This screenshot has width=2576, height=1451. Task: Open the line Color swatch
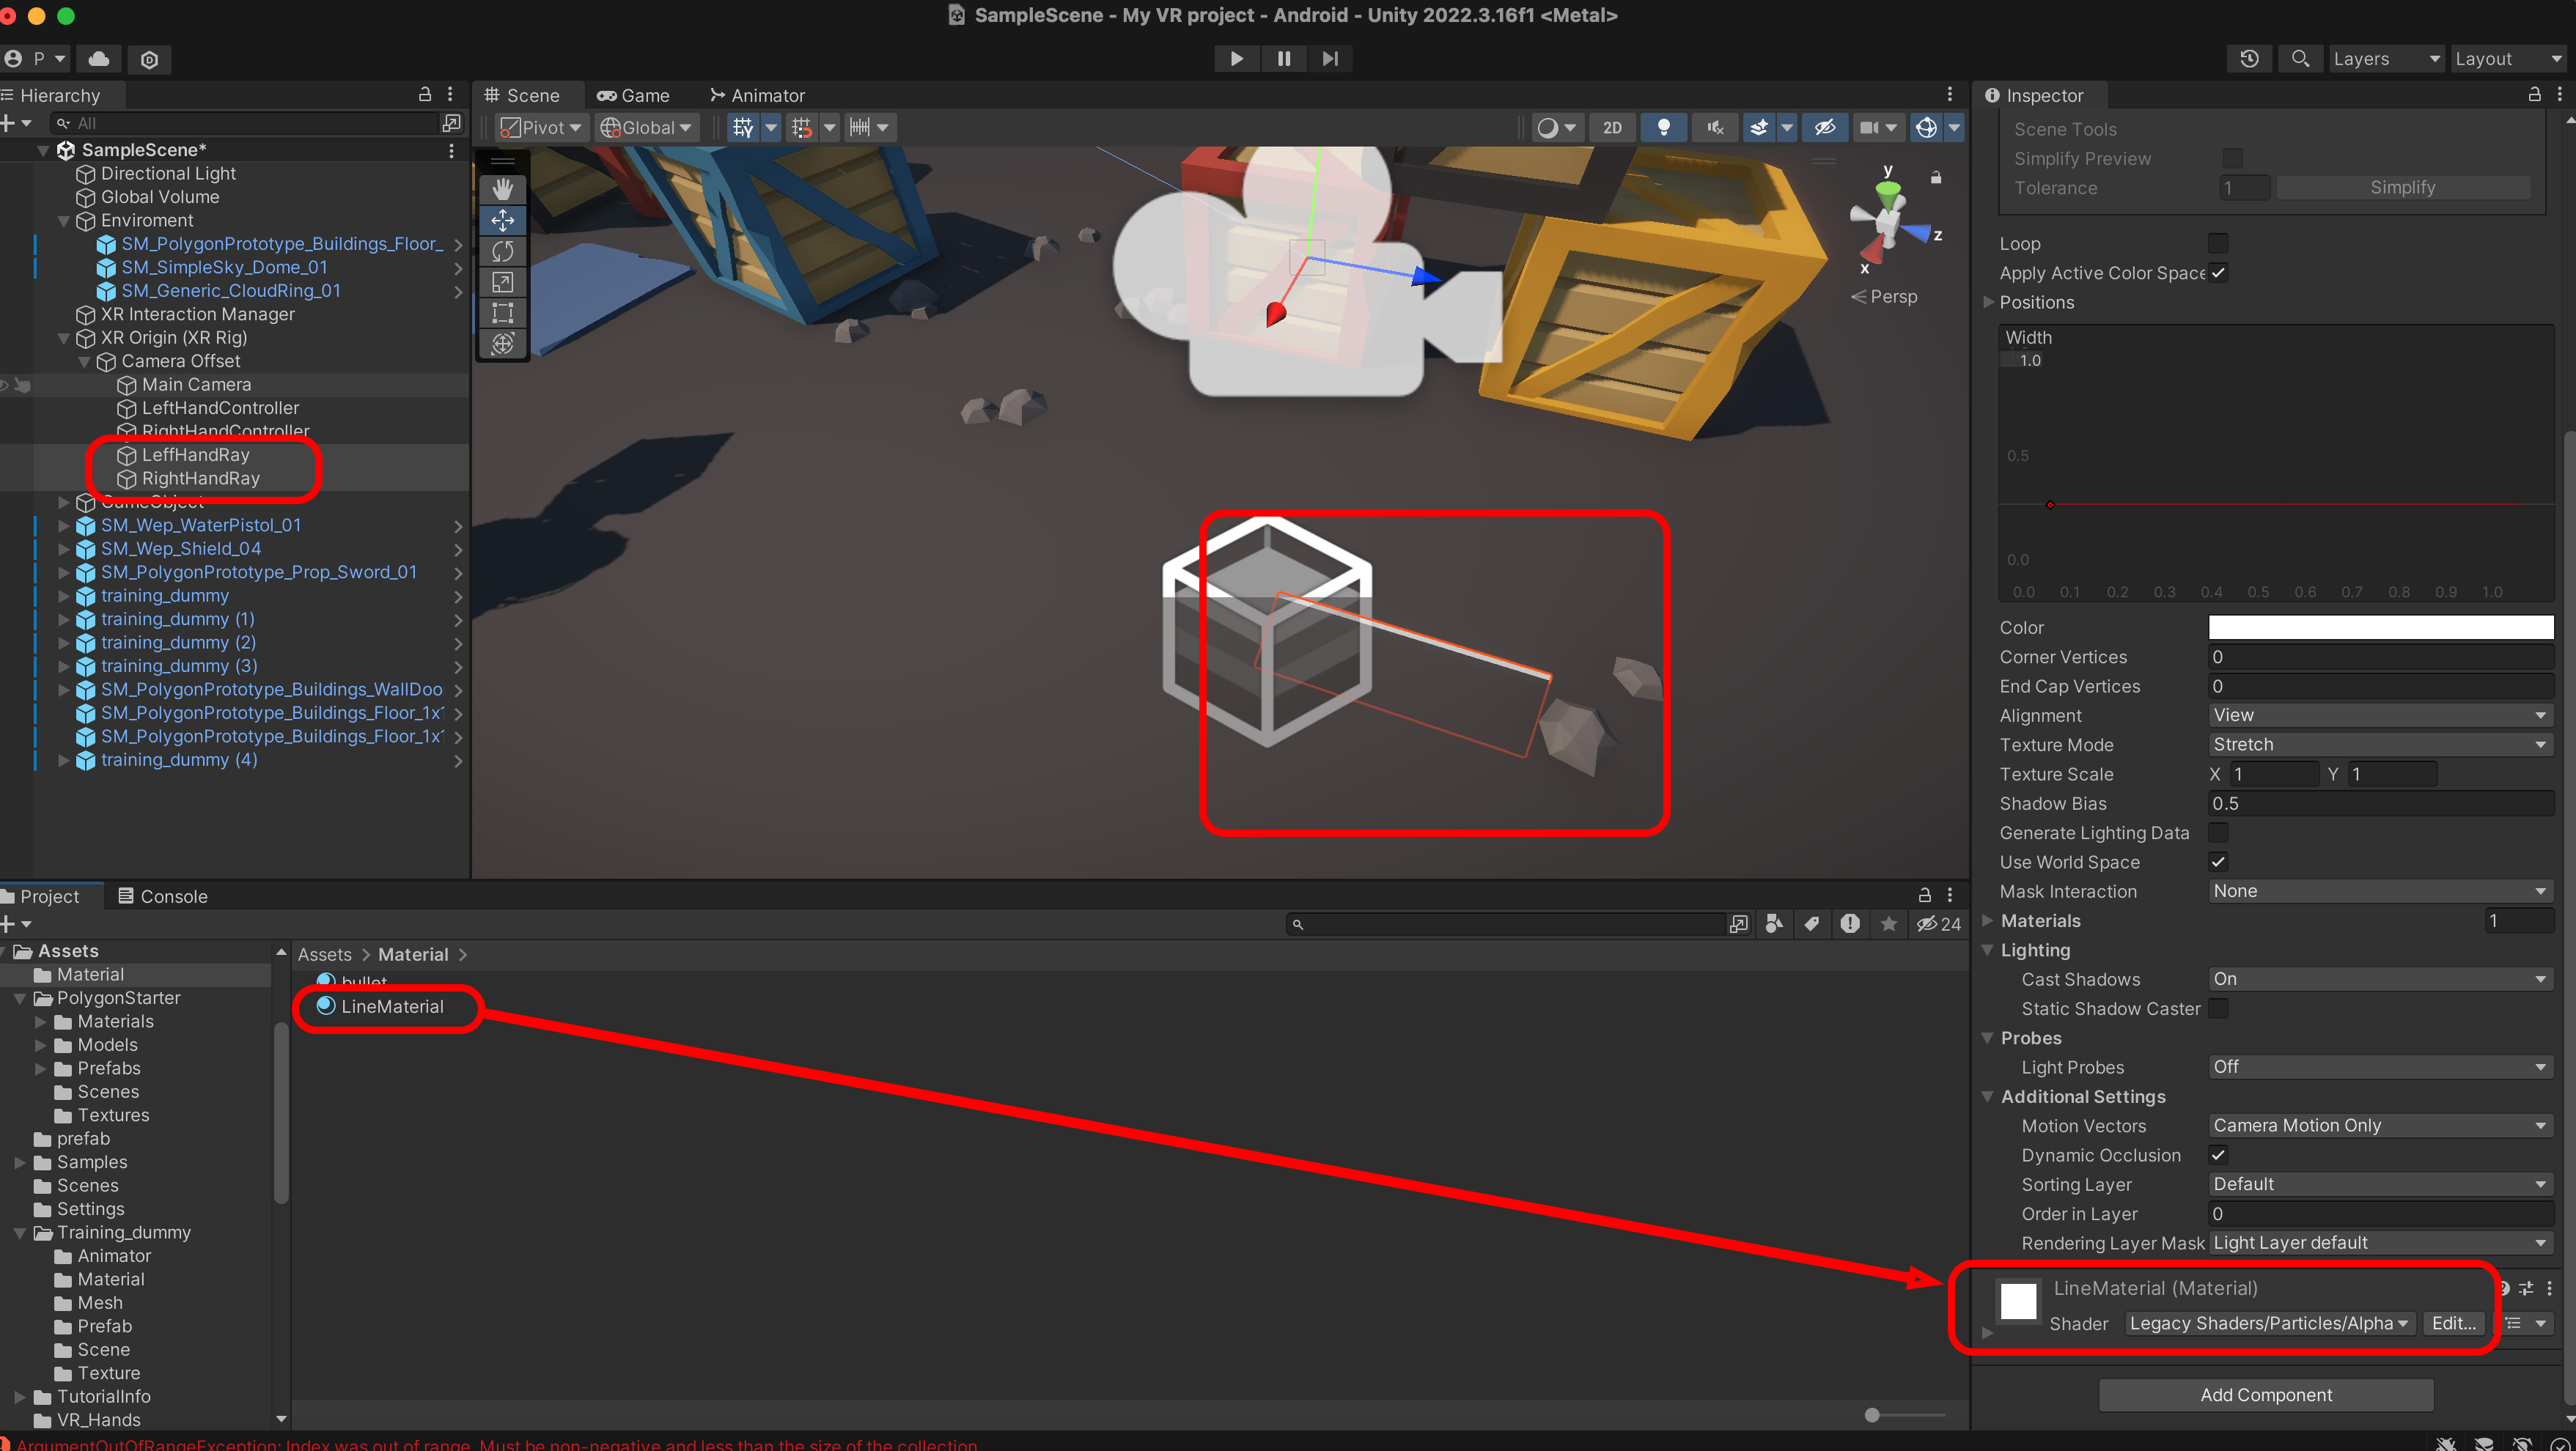(2379, 627)
